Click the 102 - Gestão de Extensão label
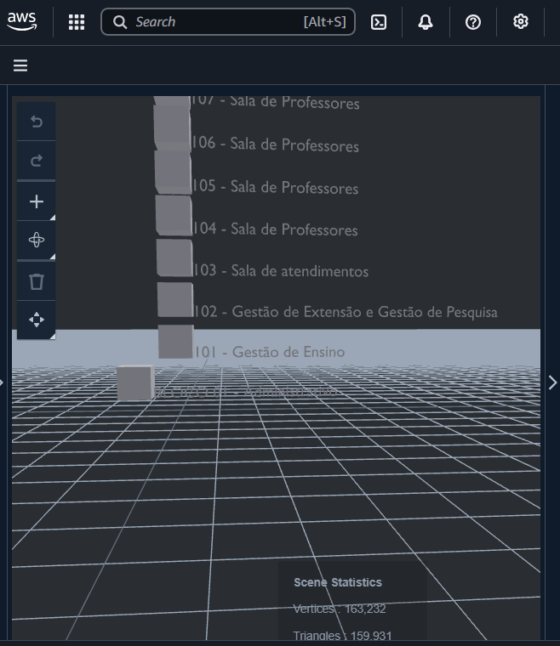 click(346, 312)
